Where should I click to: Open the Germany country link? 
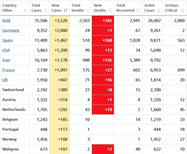11,31
